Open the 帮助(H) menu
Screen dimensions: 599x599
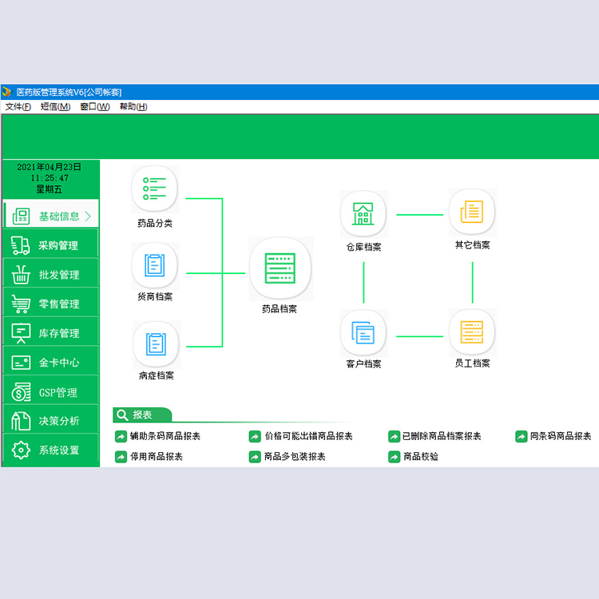tap(133, 106)
